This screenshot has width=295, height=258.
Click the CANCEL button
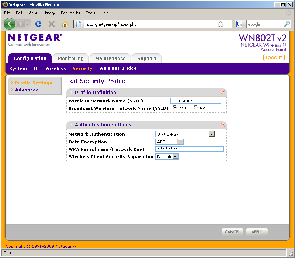point(232,232)
